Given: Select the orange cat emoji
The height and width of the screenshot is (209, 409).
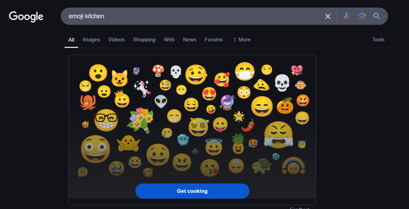Looking at the screenshot, I should pos(120,78).
